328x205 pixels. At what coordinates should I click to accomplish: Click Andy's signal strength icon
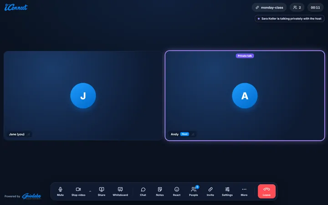[x=193, y=134]
